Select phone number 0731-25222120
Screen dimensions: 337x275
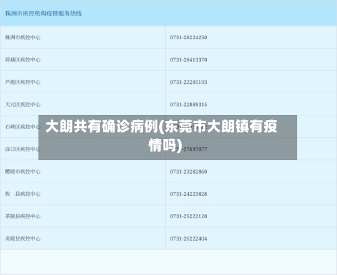tap(189, 216)
